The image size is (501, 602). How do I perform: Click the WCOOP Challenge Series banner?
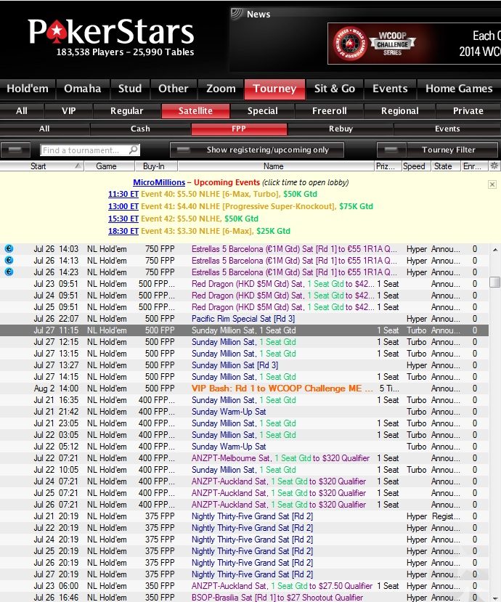coord(415,44)
